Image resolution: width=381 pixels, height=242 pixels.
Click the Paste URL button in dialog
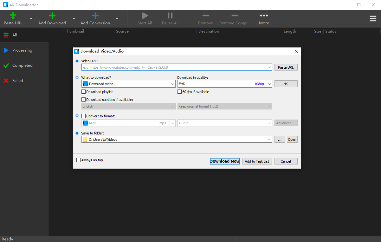click(x=286, y=67)
